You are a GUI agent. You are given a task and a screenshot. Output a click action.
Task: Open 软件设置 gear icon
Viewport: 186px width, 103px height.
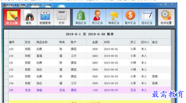pos(166,17)
